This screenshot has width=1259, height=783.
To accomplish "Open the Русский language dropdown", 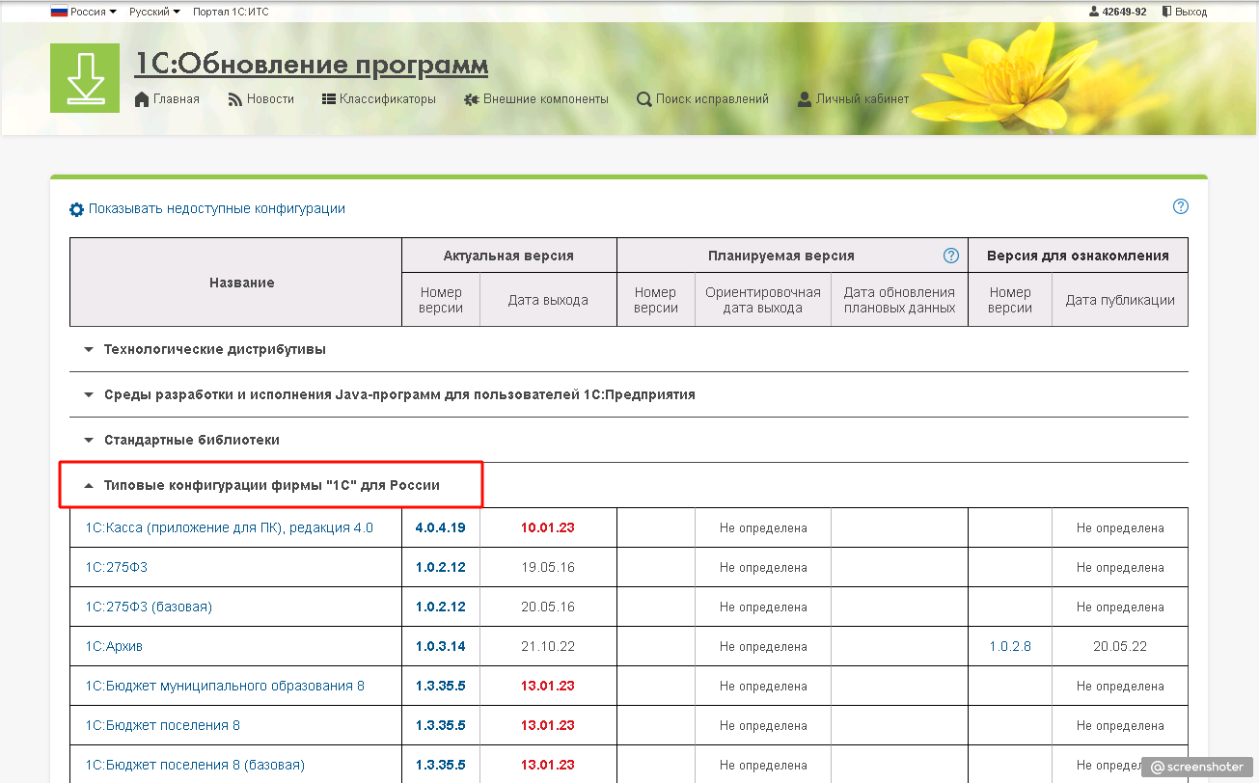I will (x=155, y=12).
